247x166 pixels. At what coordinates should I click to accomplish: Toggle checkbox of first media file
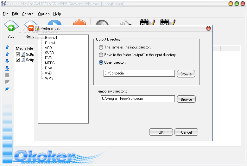(x=18, y=54)
